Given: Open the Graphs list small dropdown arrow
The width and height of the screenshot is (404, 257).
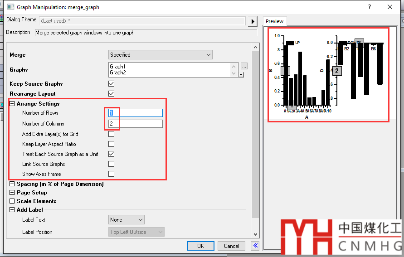Looking at the screenshot, I should [x=241, y=75].
